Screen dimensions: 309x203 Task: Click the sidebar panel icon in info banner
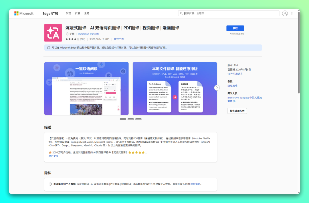(x=49, y=48)
